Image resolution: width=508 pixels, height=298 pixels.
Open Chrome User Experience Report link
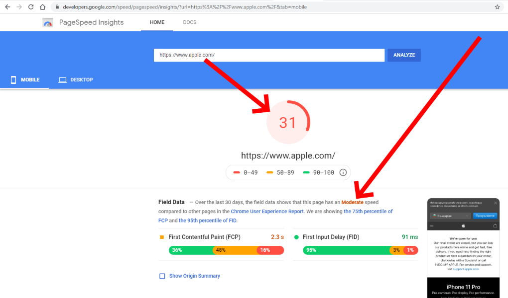(x=267, y=212)
